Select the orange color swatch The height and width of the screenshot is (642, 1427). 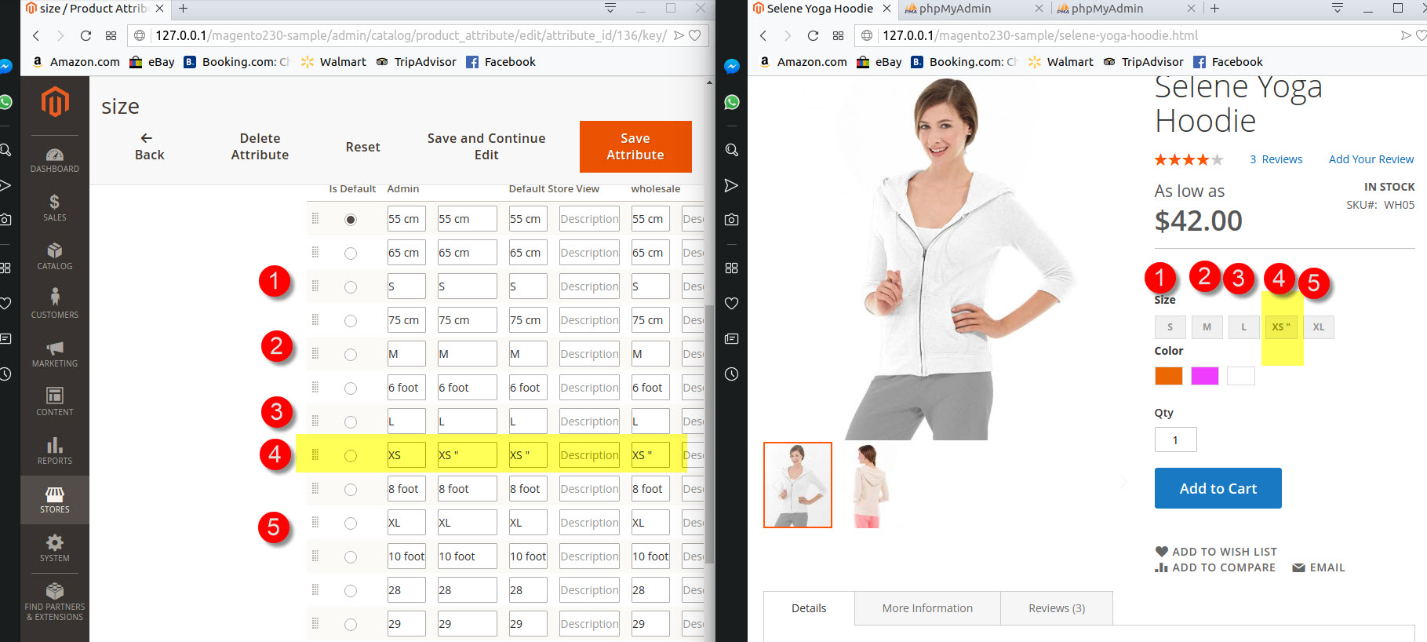click(x=1168, y=376)
